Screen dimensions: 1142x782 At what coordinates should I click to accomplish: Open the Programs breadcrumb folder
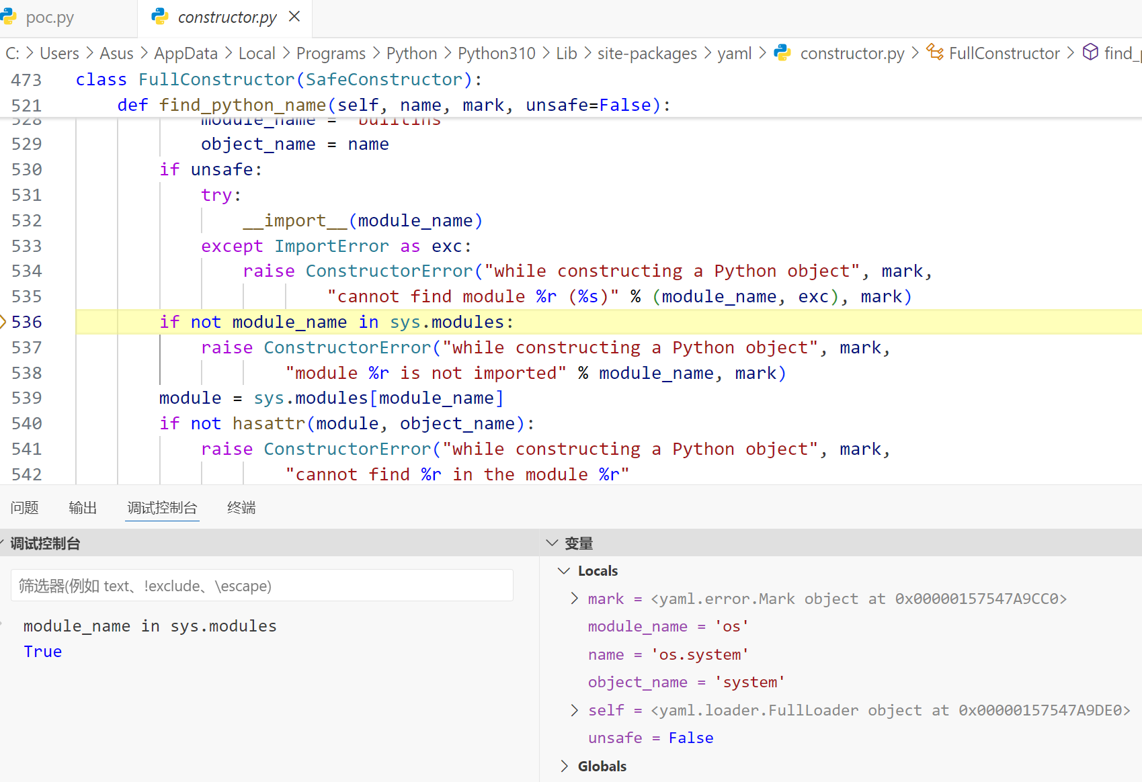pyautogui.click(x=331, y=53)
